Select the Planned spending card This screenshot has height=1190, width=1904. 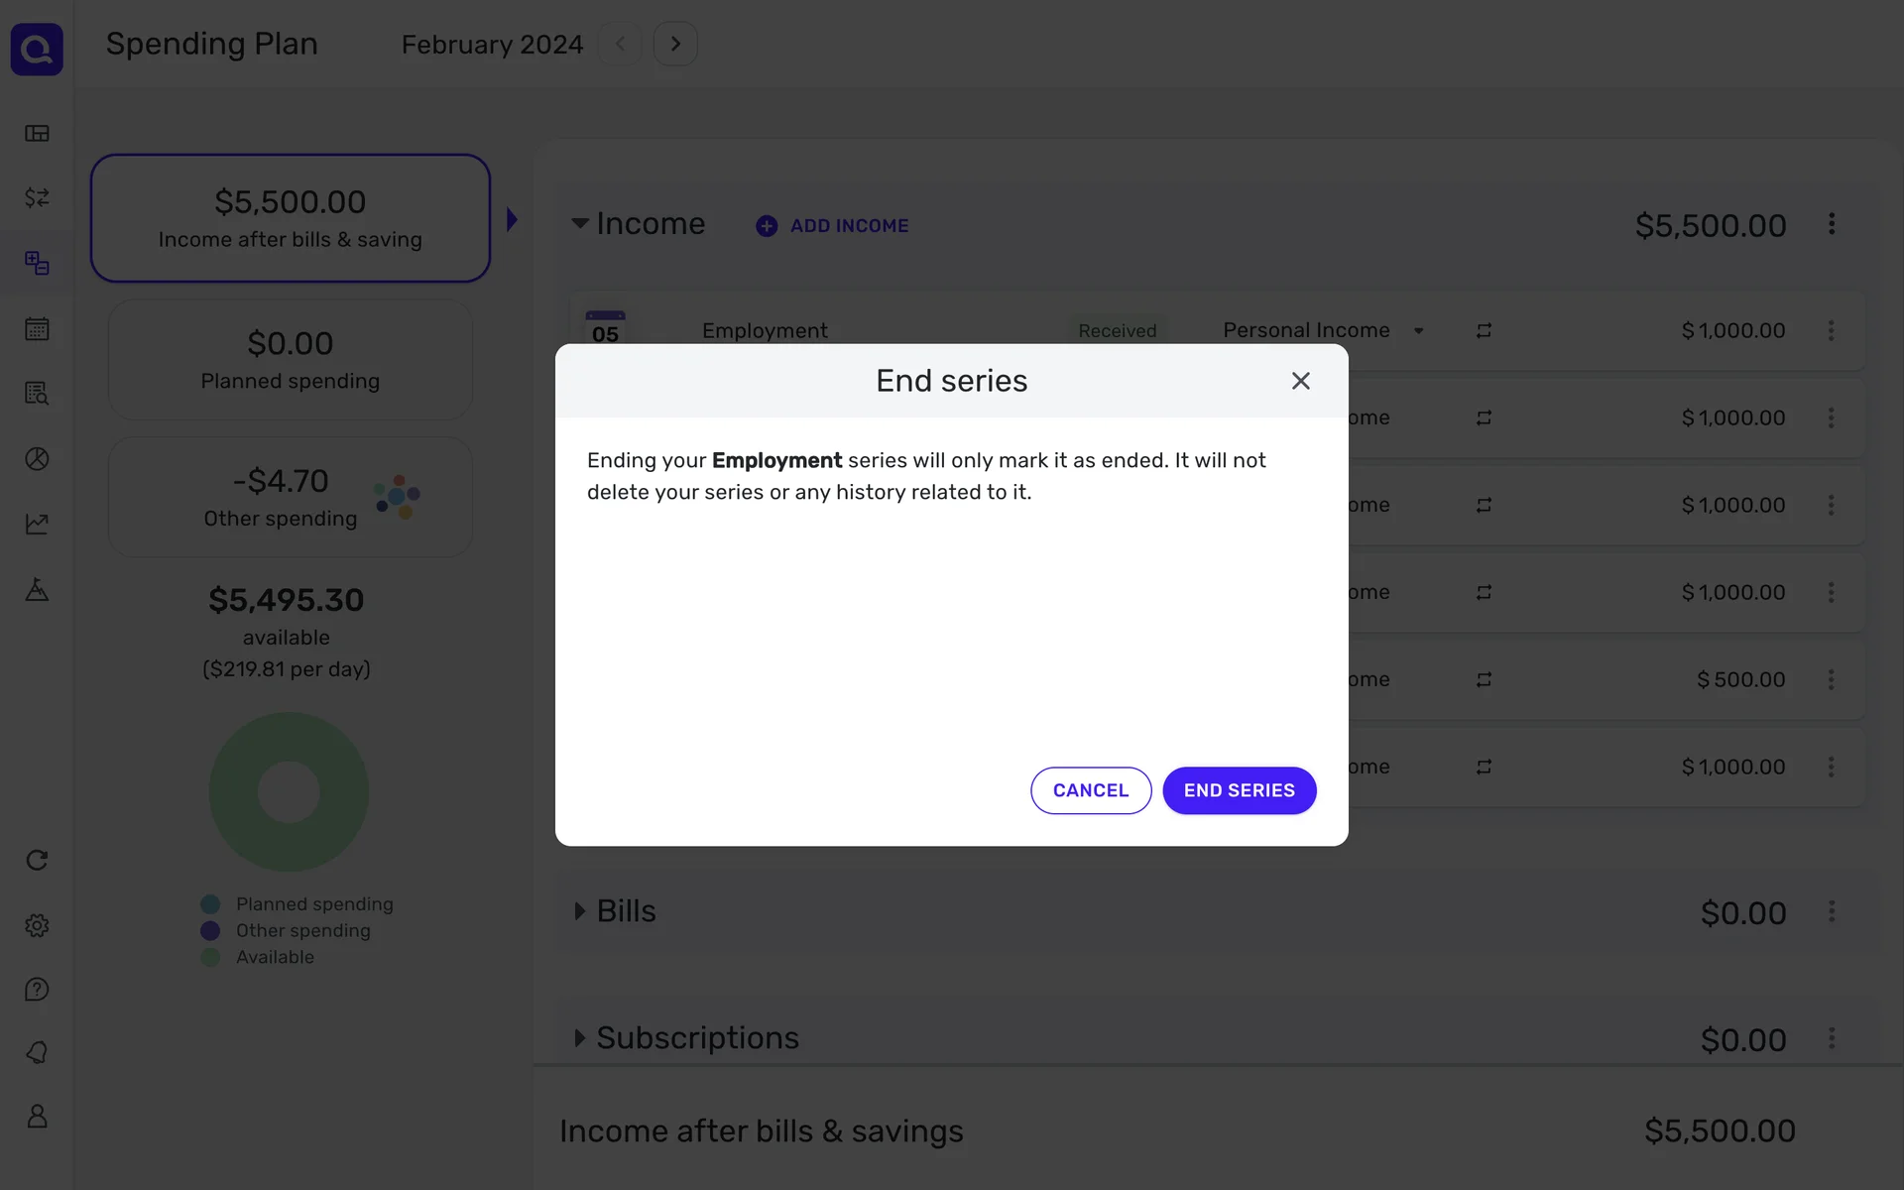tap(290, 360)
